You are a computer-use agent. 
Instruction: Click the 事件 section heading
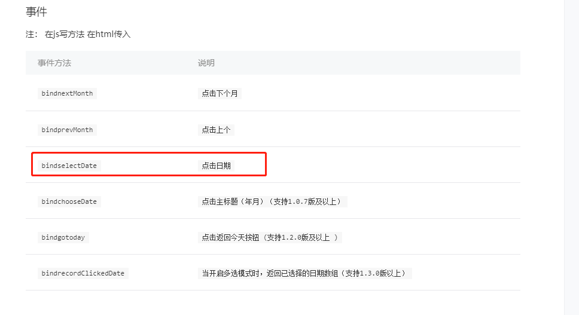(x=36, y=12)
